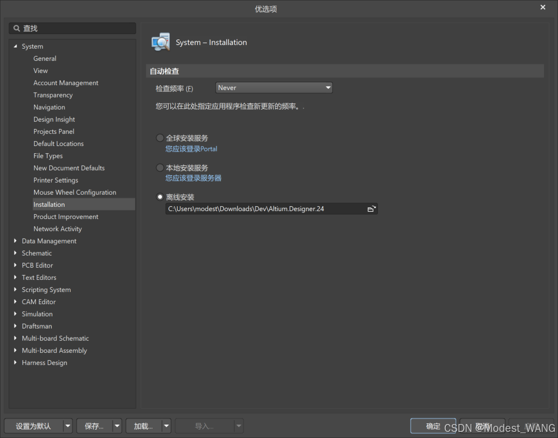The height and width of the screenshot is (438, 558).
Task: Go to the Navigation page
Action: (49, 107)
